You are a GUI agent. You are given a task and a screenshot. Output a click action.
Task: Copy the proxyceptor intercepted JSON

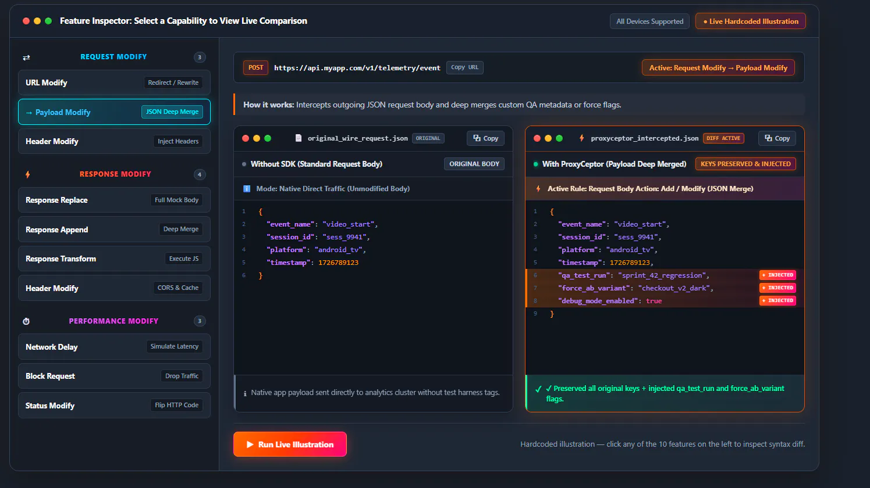click(x=777, y=138)
